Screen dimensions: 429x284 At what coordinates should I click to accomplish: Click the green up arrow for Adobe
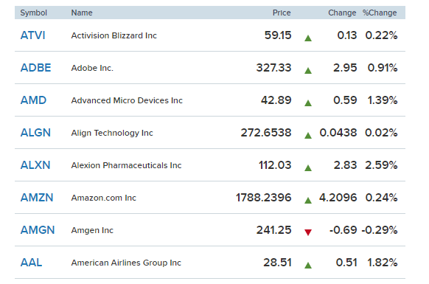[308, 71]
